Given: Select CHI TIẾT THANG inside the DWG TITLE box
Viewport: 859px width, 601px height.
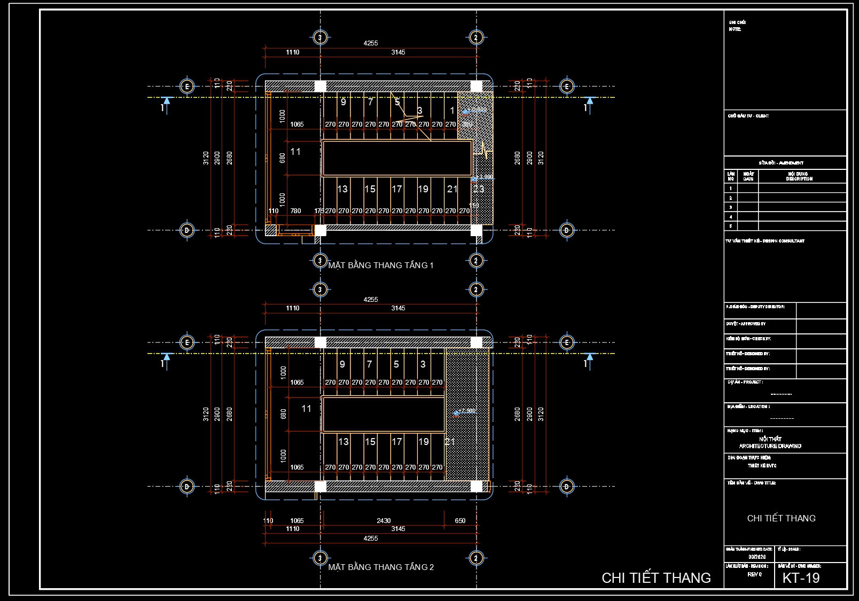Looking at the screenshot, I should coord(781,518).
